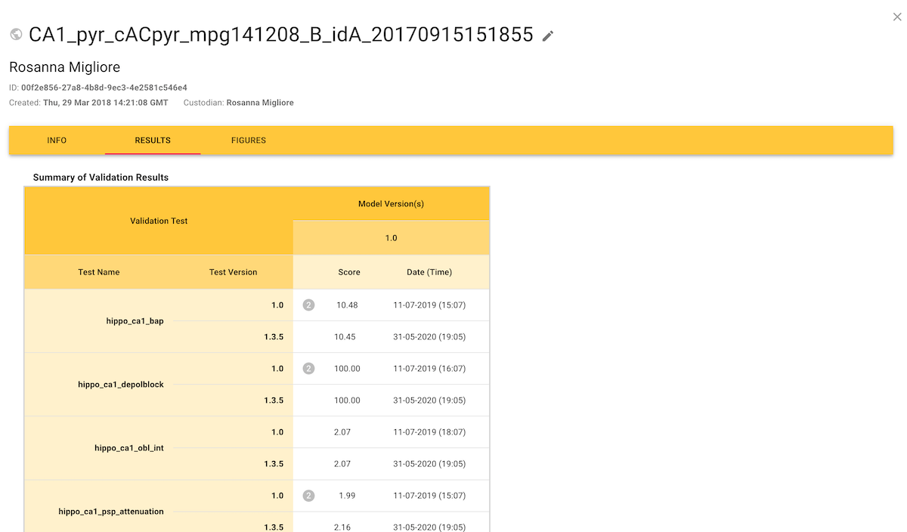Click the globe public-visibility icon
The image size is (907, 532).
point(16,35)
